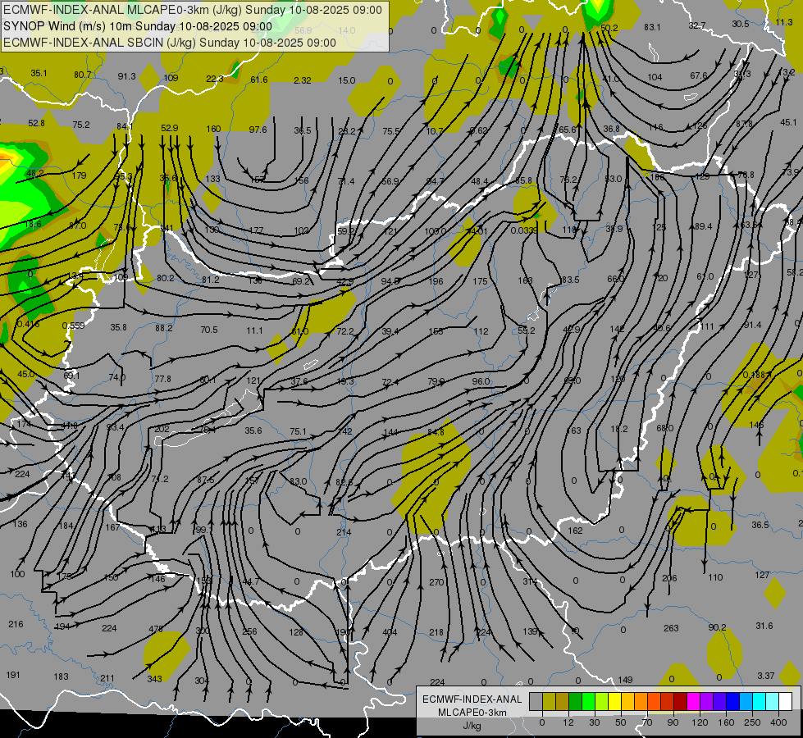Click the MLCAPE0-3km title line in top legend
Screen dimensions: 803x738
pyautogui.click(x=193, y=10)
